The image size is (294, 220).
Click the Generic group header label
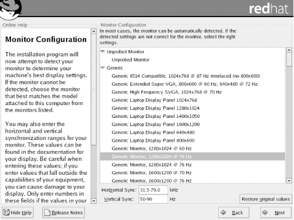click(x=115, y=68)
